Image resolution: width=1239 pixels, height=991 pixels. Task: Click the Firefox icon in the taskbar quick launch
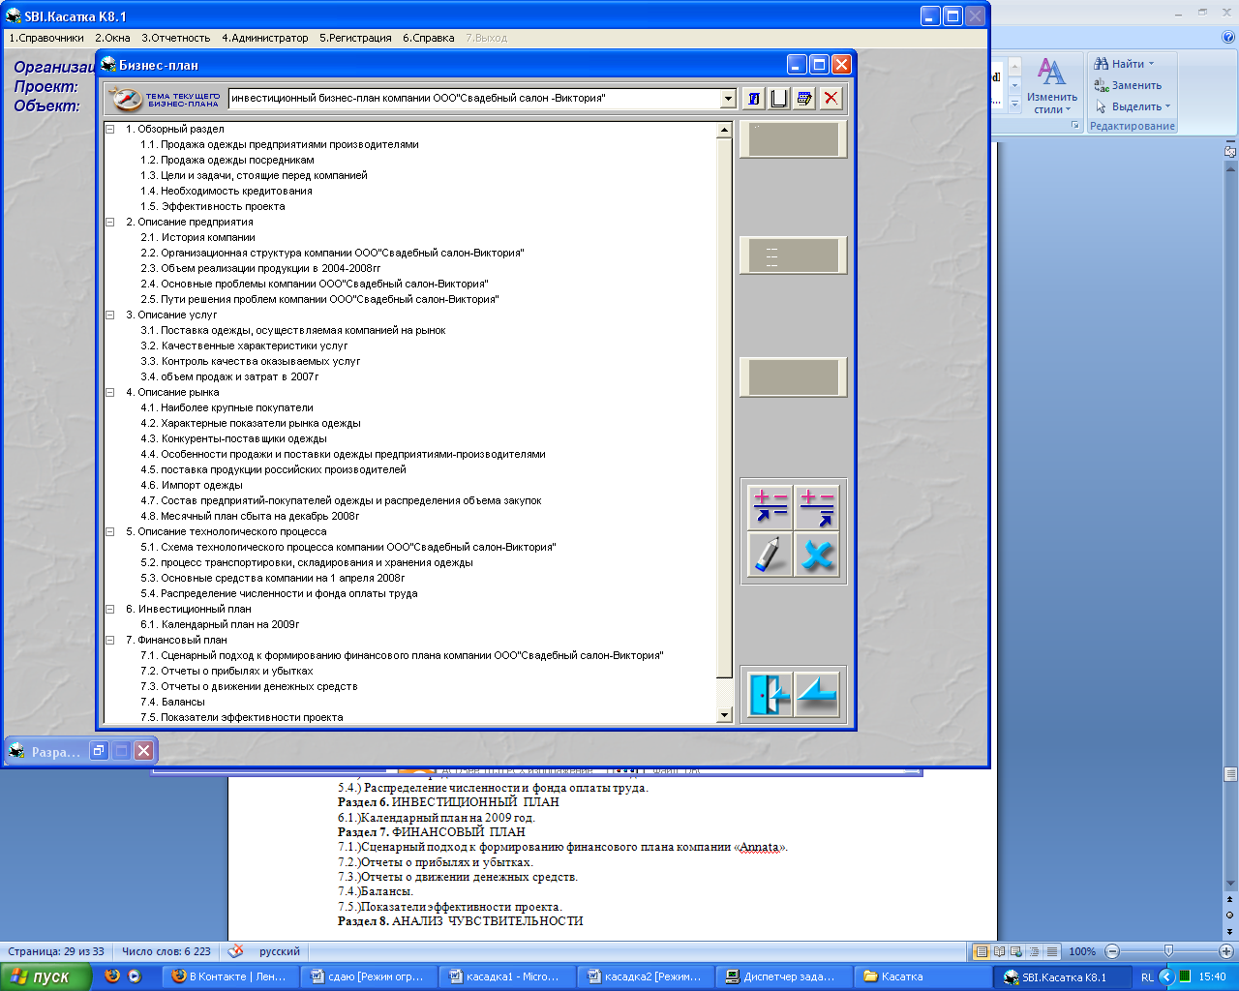[x=112, y=976]
